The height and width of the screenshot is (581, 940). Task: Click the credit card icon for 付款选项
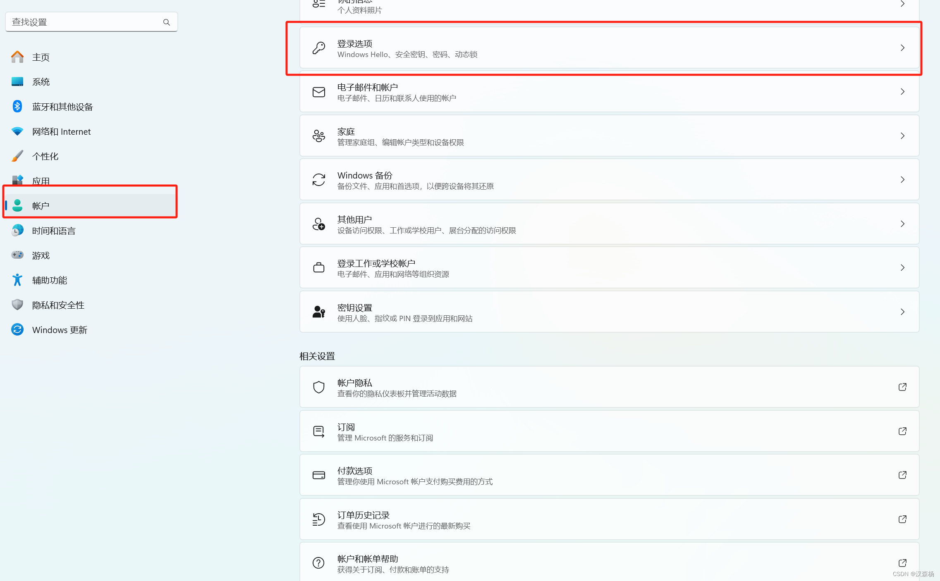click(x=318, y=475)
